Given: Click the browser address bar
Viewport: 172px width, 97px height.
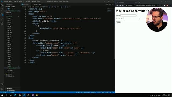Looking at the screenshot, I should [142, 5].
